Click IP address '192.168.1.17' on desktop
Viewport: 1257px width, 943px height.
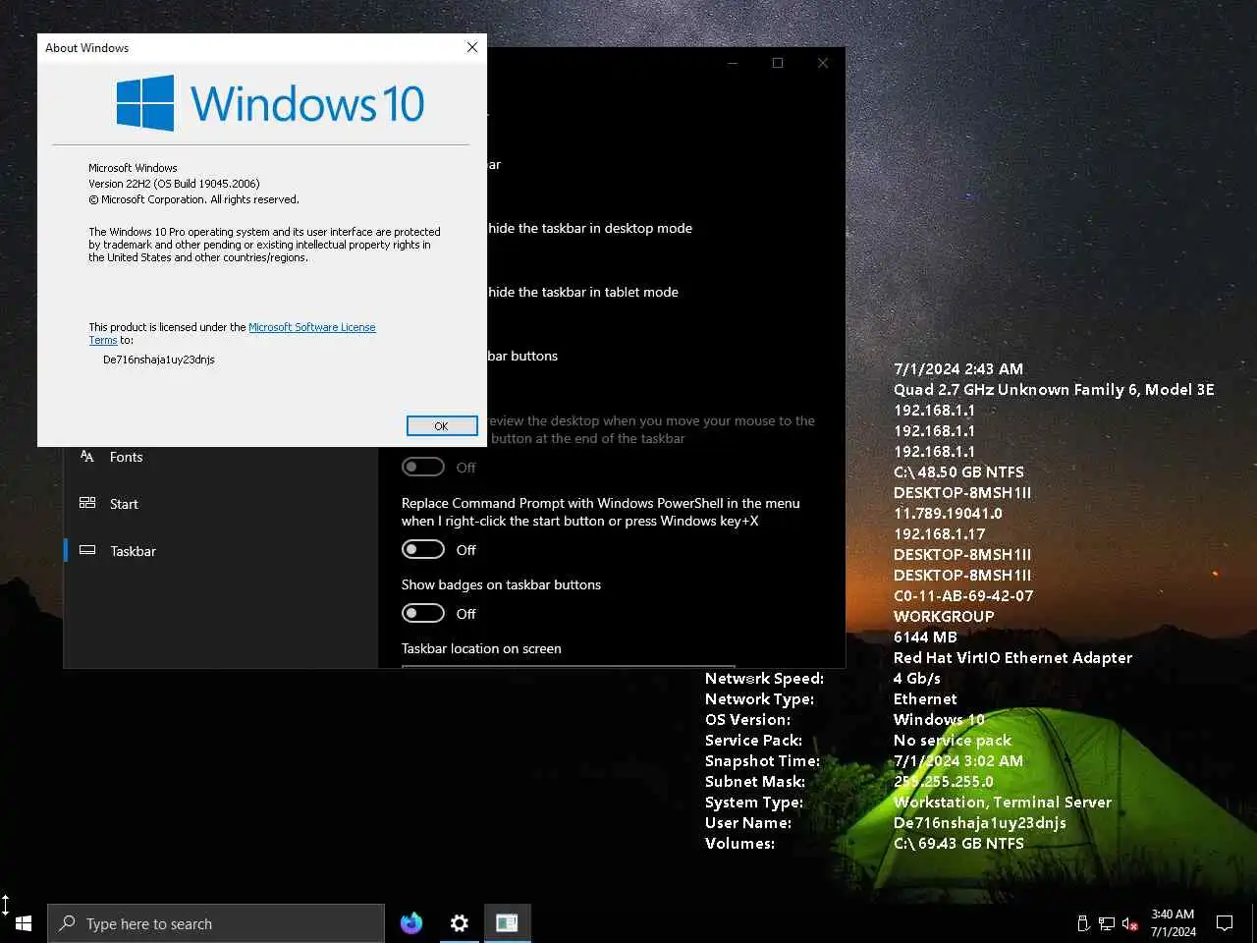(x=939, y=533)
